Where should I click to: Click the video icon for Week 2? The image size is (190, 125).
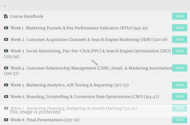(6, 40)
